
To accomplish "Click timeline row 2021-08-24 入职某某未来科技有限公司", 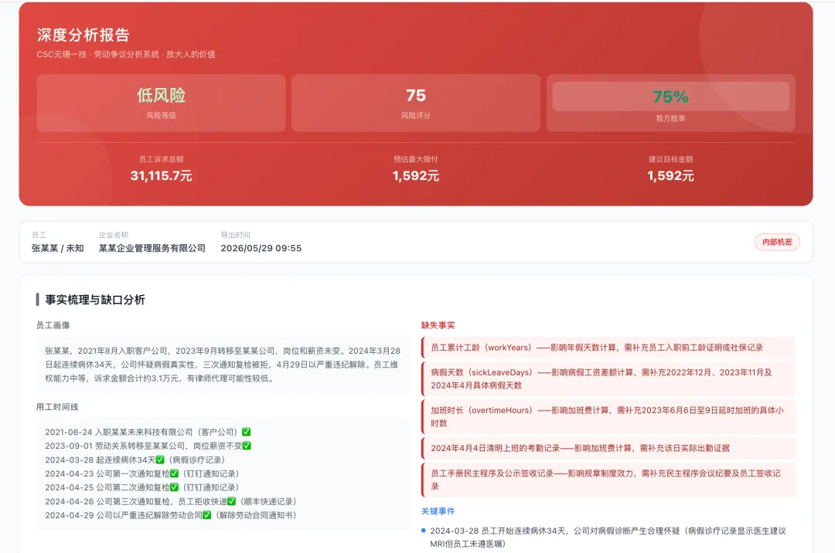I will pos(148,433).
